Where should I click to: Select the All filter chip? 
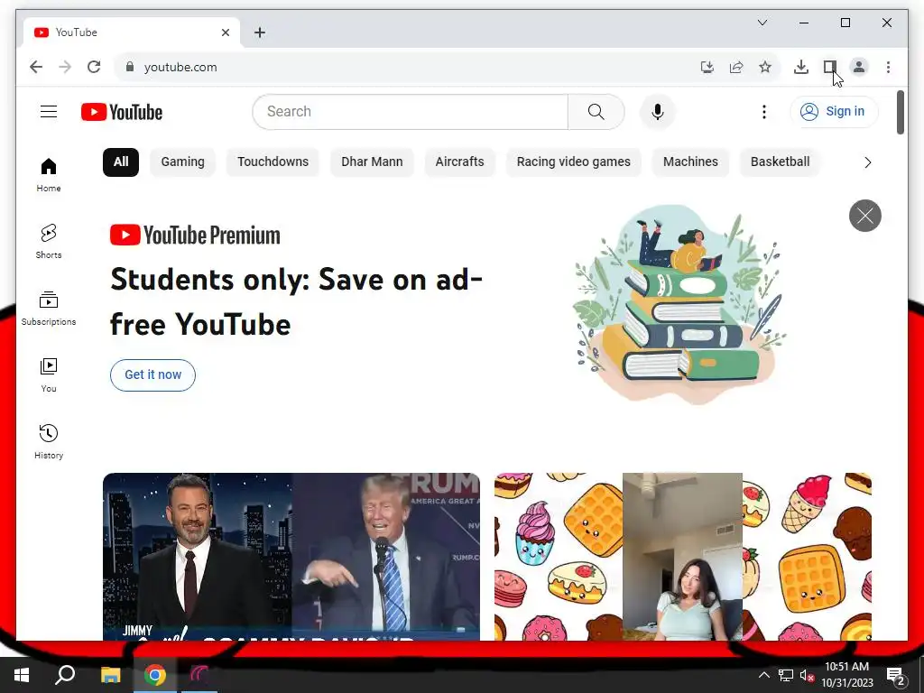(x=121, y=162)
